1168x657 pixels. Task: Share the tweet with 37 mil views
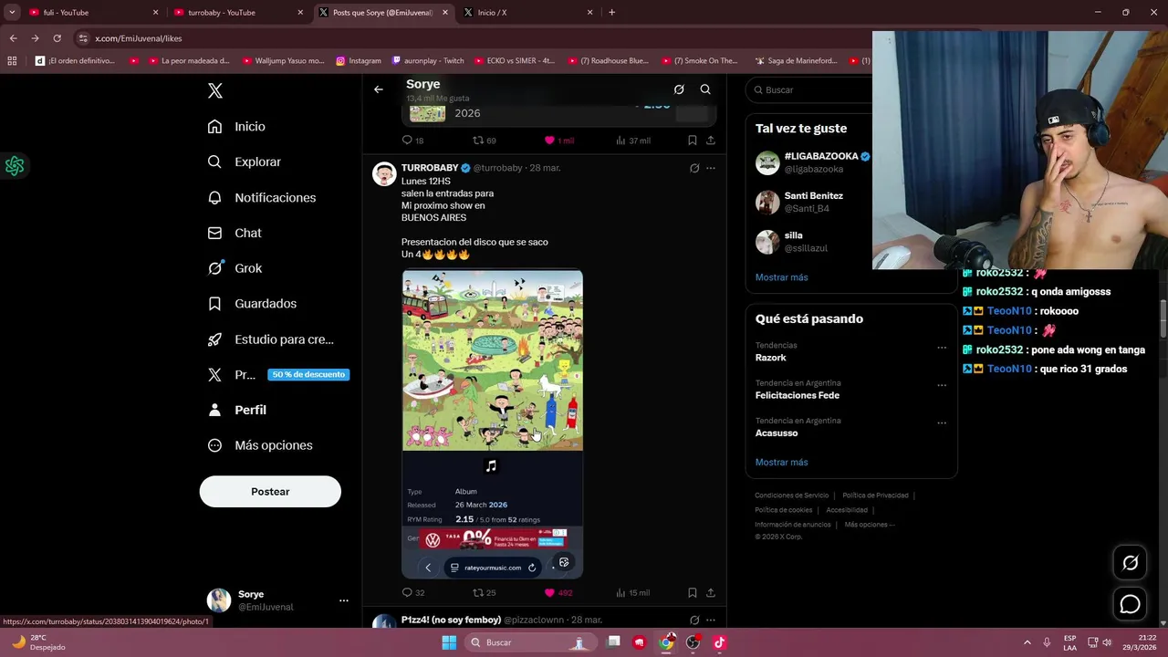[711, 141]
